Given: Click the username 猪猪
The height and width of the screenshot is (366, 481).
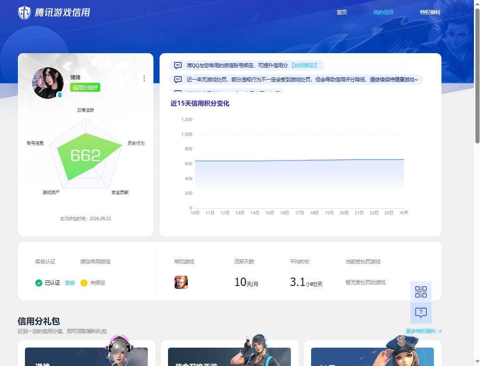Looking at the screenshot, I should point(75,77).
